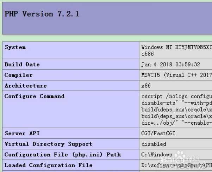Select the Configuration File (php.ini) Path label
The width and height of the screenshot is (212, 172).
[62, 155]
